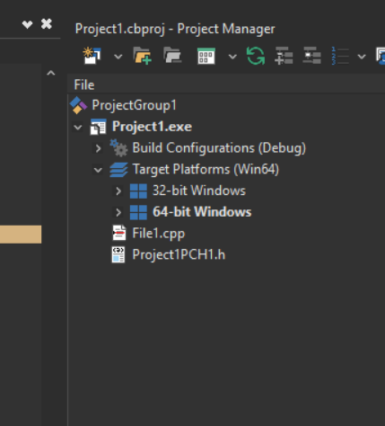Collapse the Project1.exe tree node
Viewport: 385px width, 426px height.
(78, 128)
